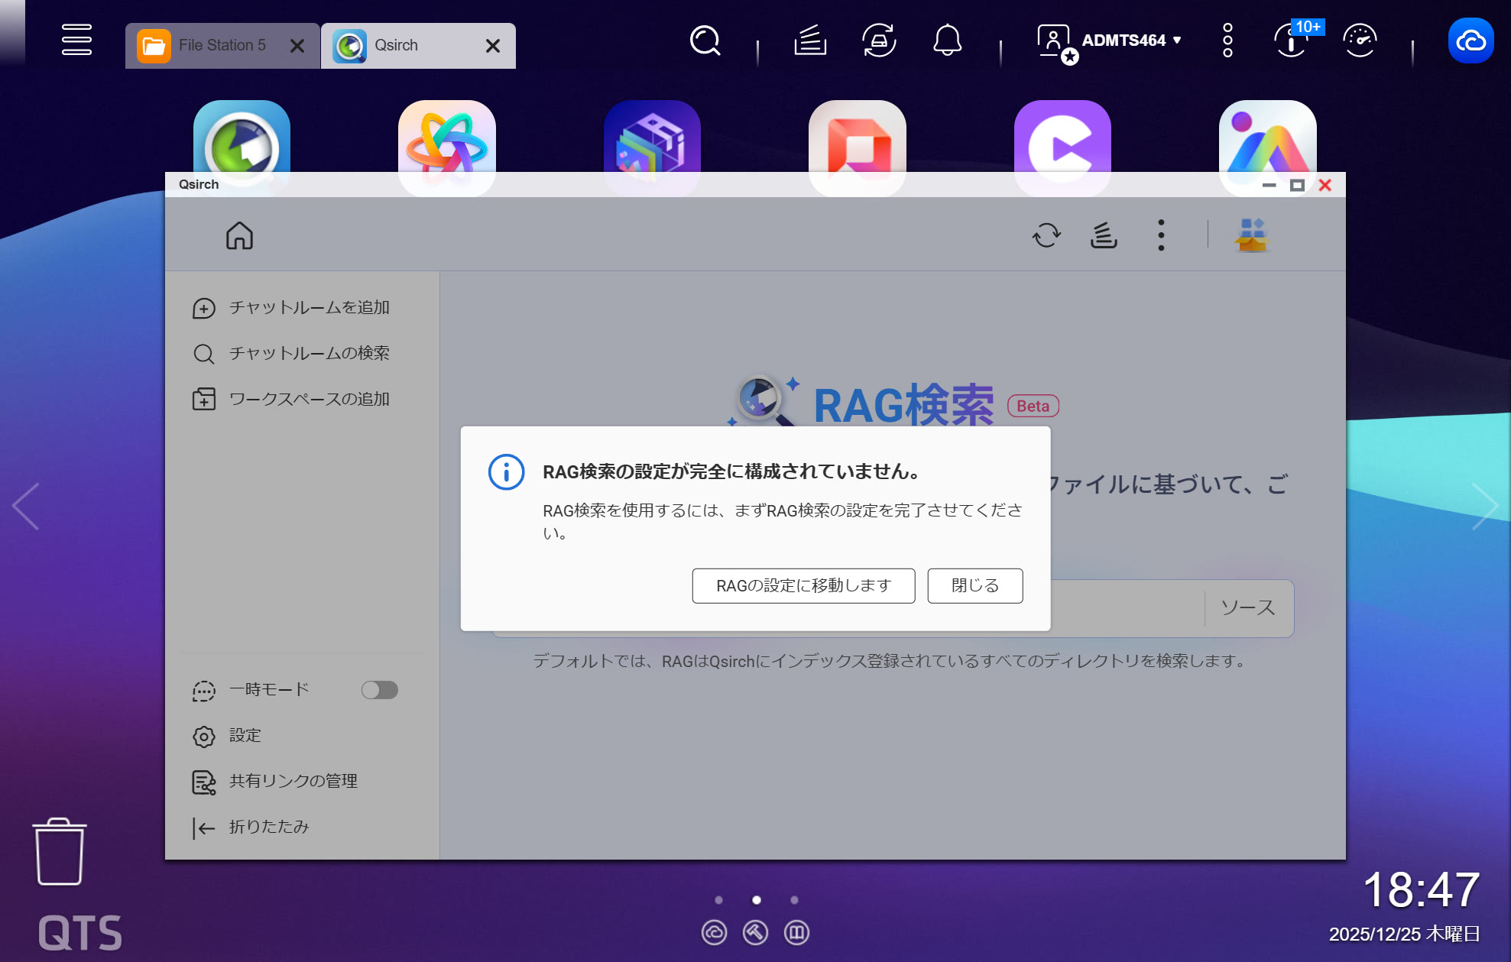The height and width of the screenshot is (962, 1511).
Task: Switch to the File Station 5 tab
Action: click(222, 46)
